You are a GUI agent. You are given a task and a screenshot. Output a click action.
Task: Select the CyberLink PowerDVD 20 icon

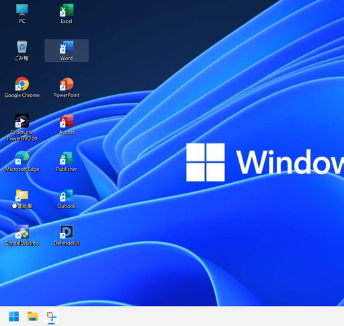click(22, 121)
